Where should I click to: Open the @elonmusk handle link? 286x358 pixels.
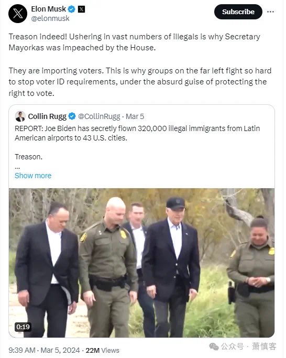pyautogui.click(x=50, y=18)
